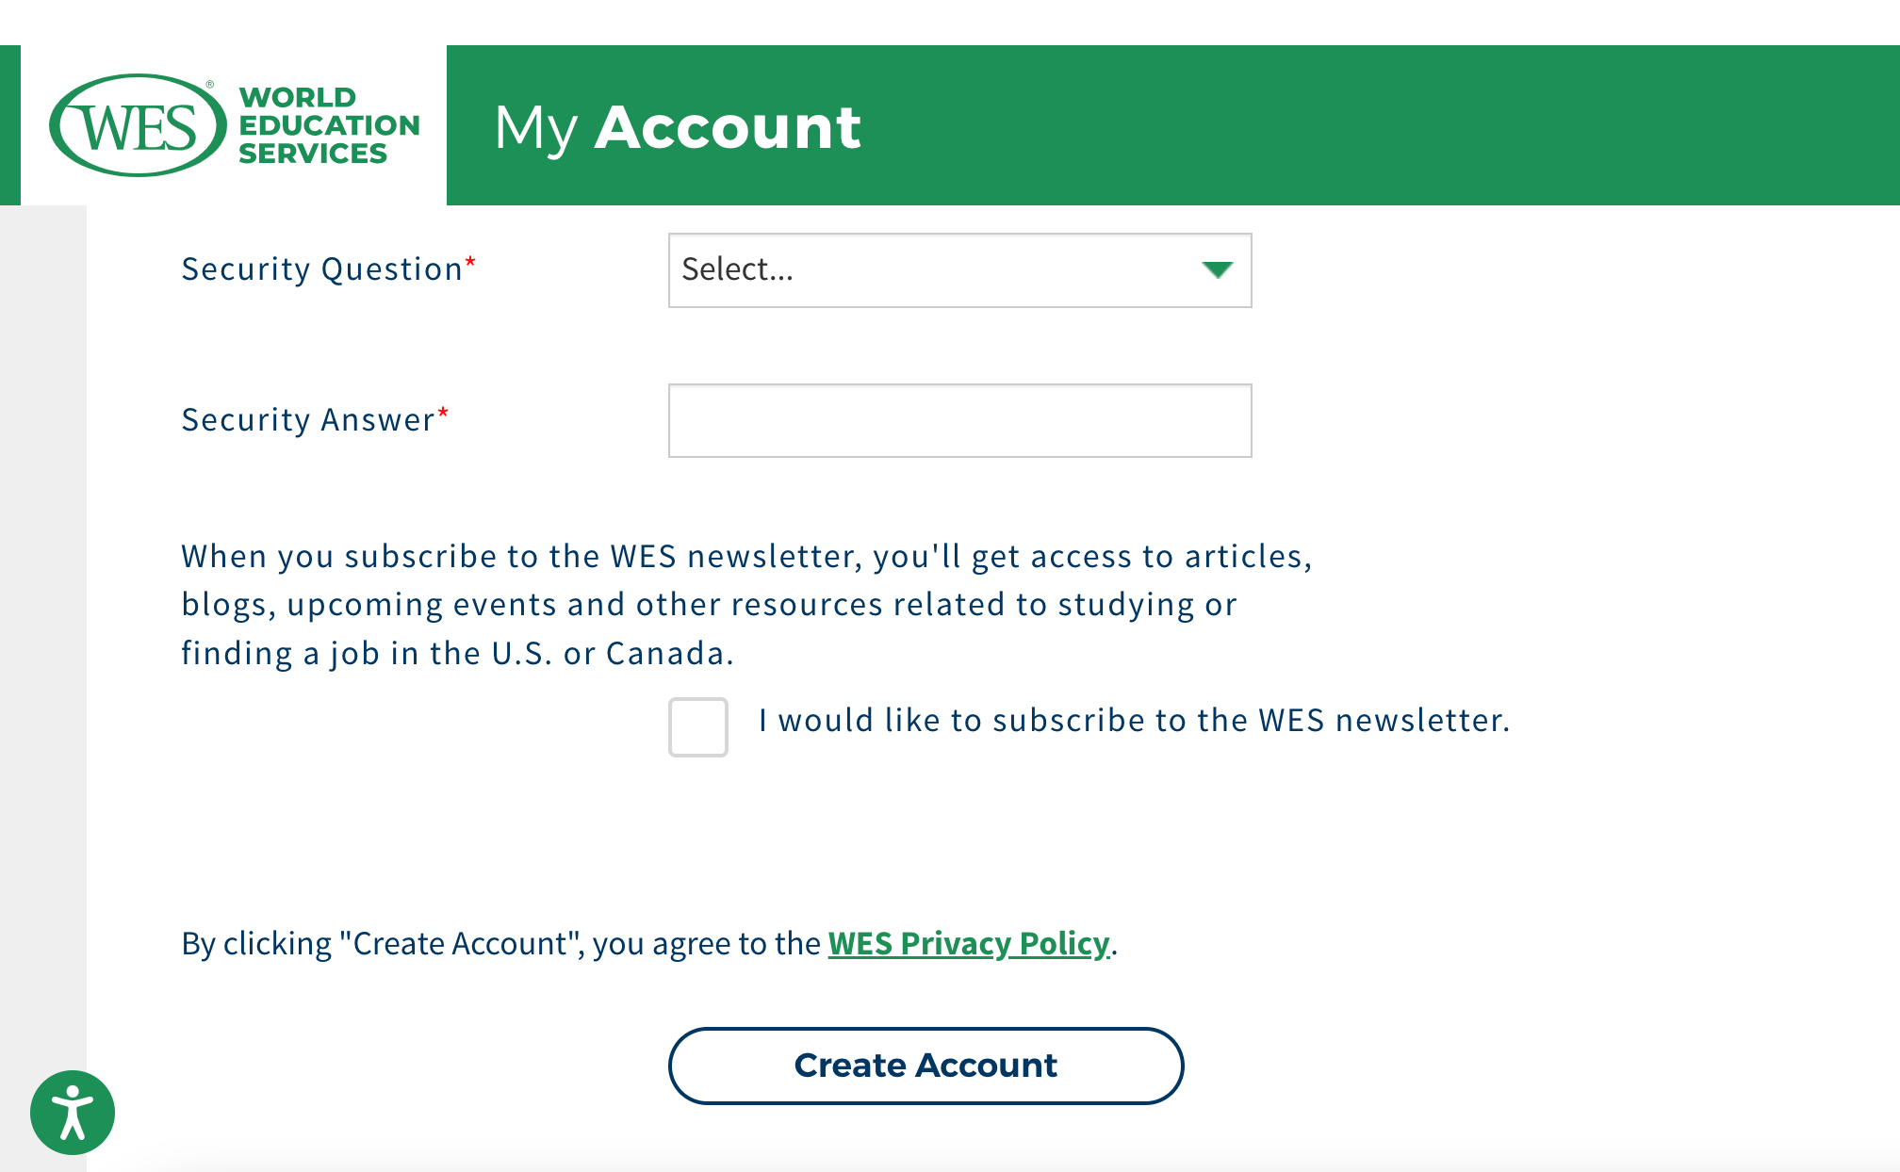Click the WES oval logo
This screenshot has width=1900, height=1172.
coord(138,125)
